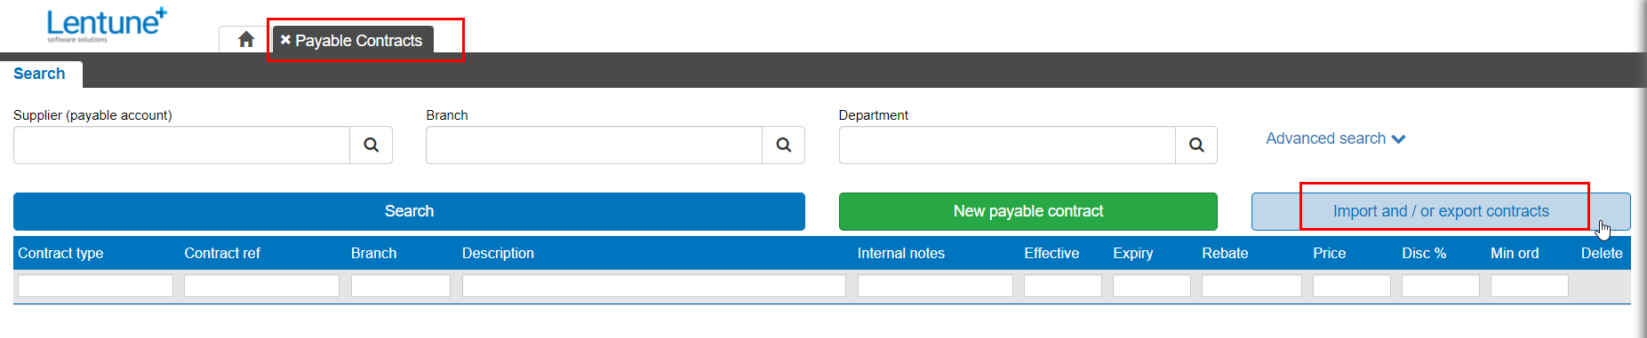Image resolution: width=1647 pixels, height=338 pixels.
Task: Focus the Department search field
Action: click(x=1007, y=145)
